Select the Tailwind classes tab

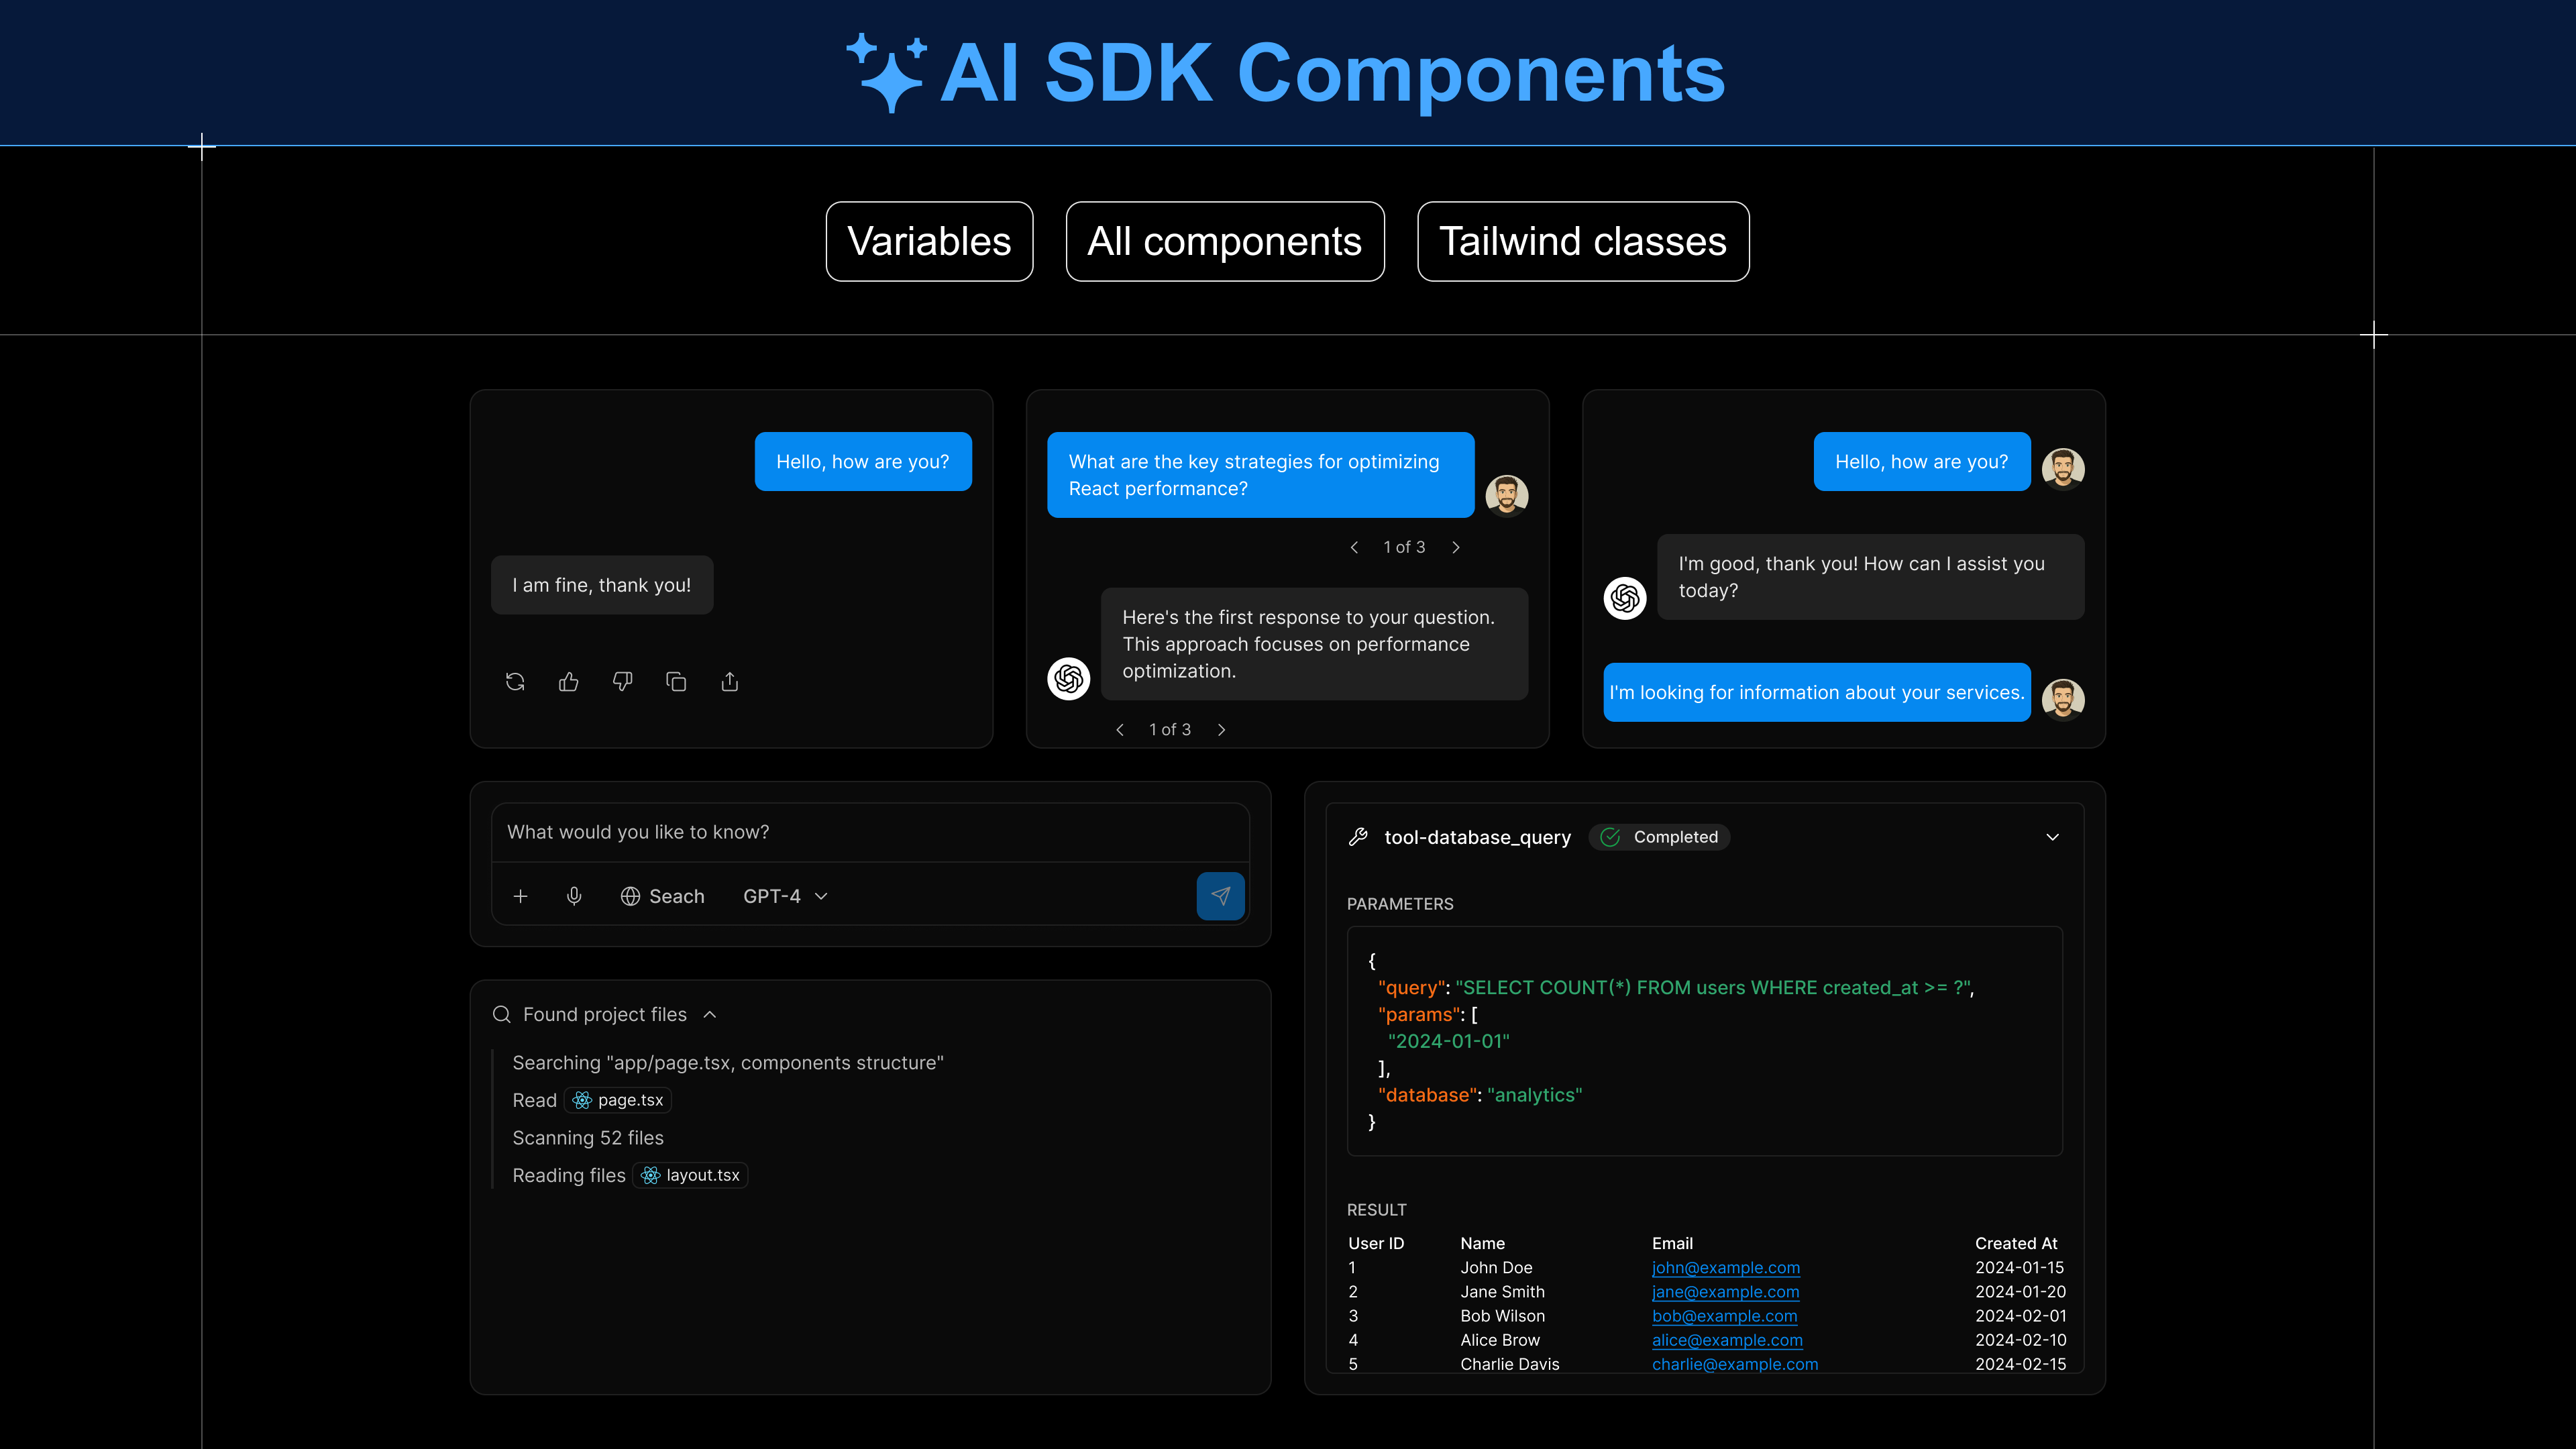(1582, 241)
